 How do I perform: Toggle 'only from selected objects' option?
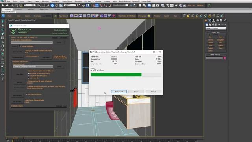29,76
